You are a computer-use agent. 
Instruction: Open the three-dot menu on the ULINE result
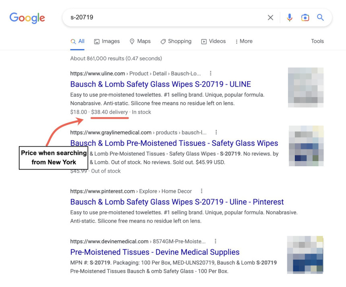pos(210,73)
